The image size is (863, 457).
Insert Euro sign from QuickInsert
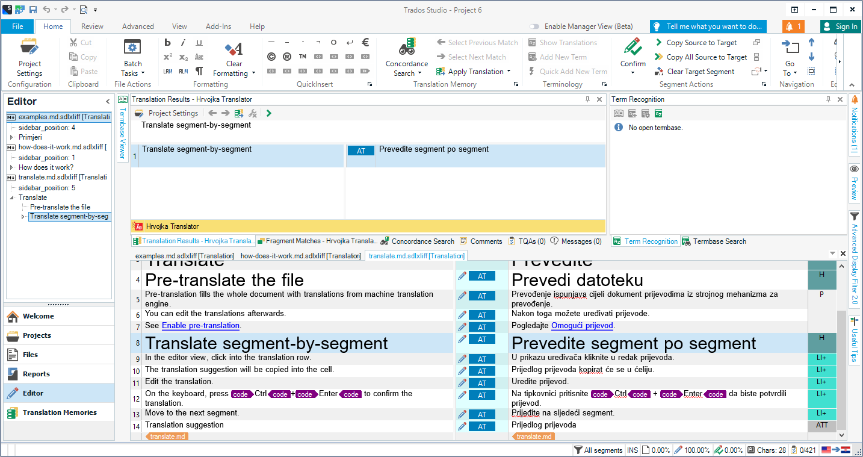(365, 42)
